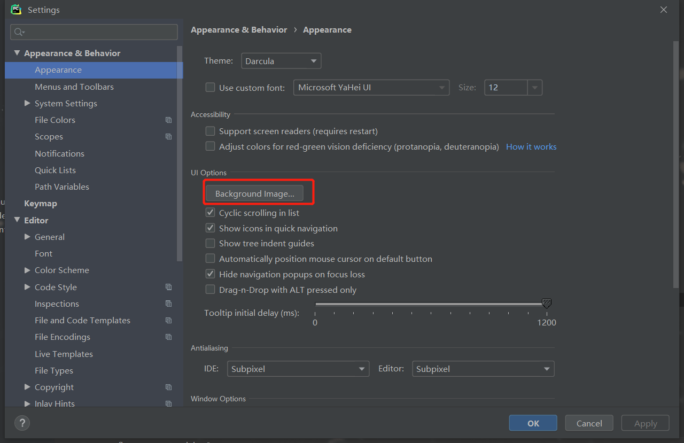Viewport: 684px width, 443px height.
Task: Uncheck Cyclic scrolling in list
Action: tap(210, 212)
